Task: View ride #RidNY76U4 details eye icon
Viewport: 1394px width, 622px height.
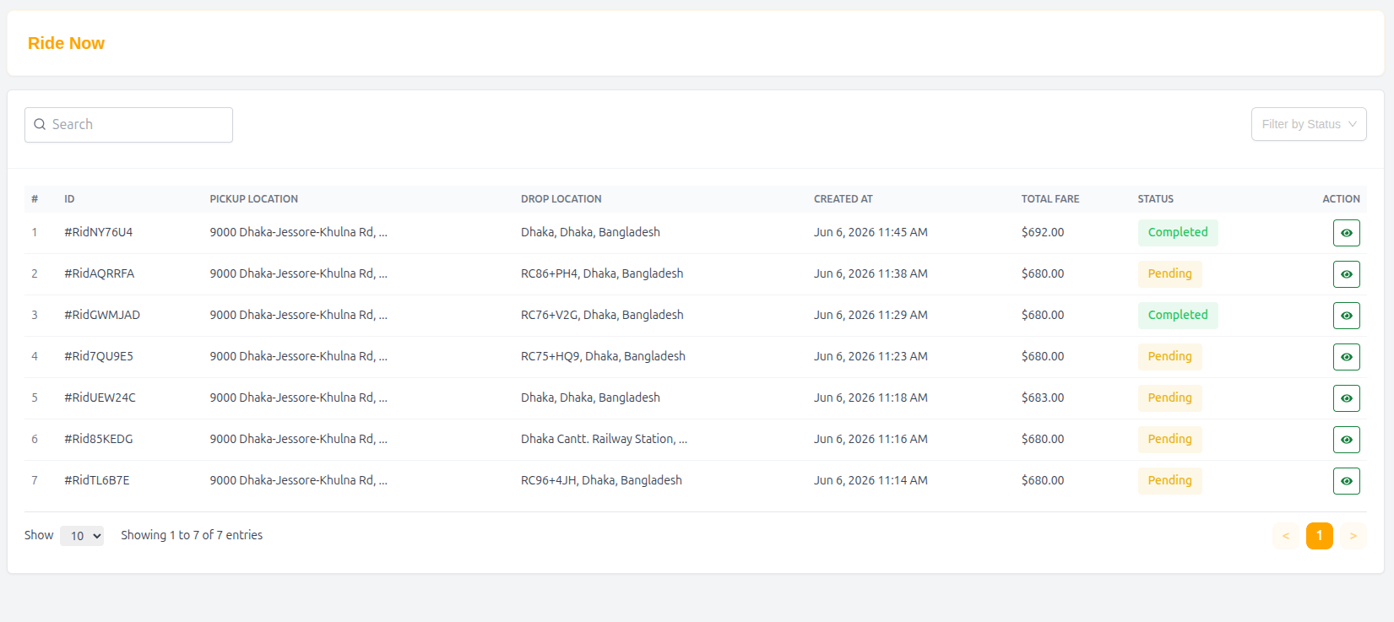Action: click(1346, 233)
